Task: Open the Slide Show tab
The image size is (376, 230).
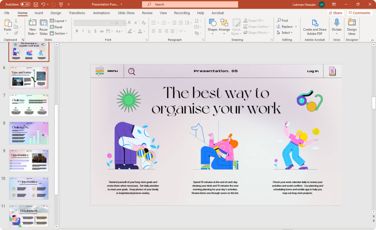Action: 126,13
